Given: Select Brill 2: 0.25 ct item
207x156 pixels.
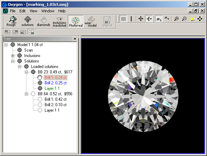Looking at the screenshot, I should (x=55, y=83).
